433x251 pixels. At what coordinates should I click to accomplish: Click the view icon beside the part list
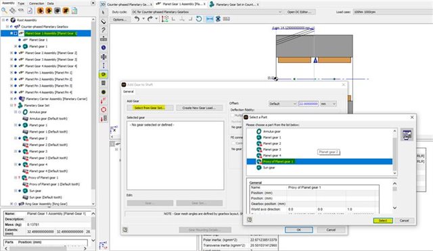(407, 135)
